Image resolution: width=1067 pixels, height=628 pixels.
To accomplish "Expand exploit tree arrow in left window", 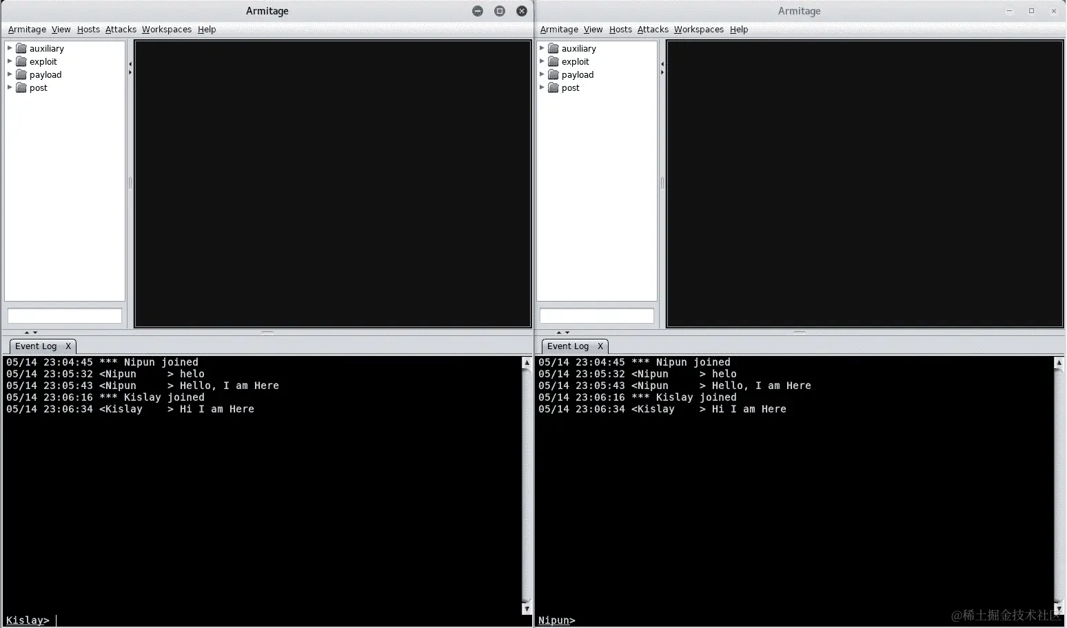I will (x=10, y=61).
